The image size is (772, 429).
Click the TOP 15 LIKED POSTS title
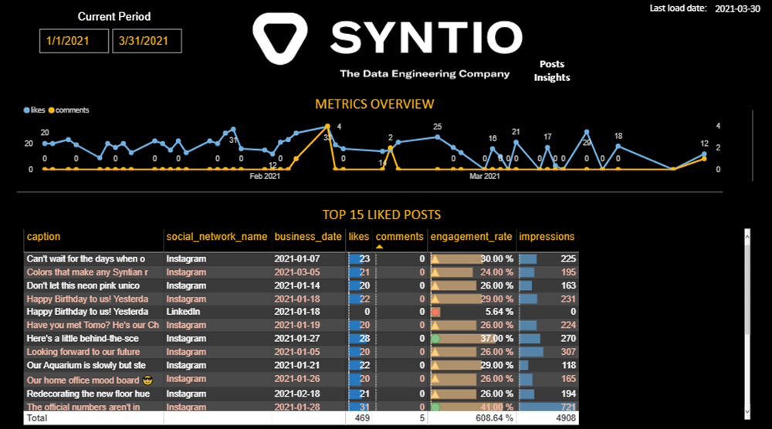coord(381,215)
